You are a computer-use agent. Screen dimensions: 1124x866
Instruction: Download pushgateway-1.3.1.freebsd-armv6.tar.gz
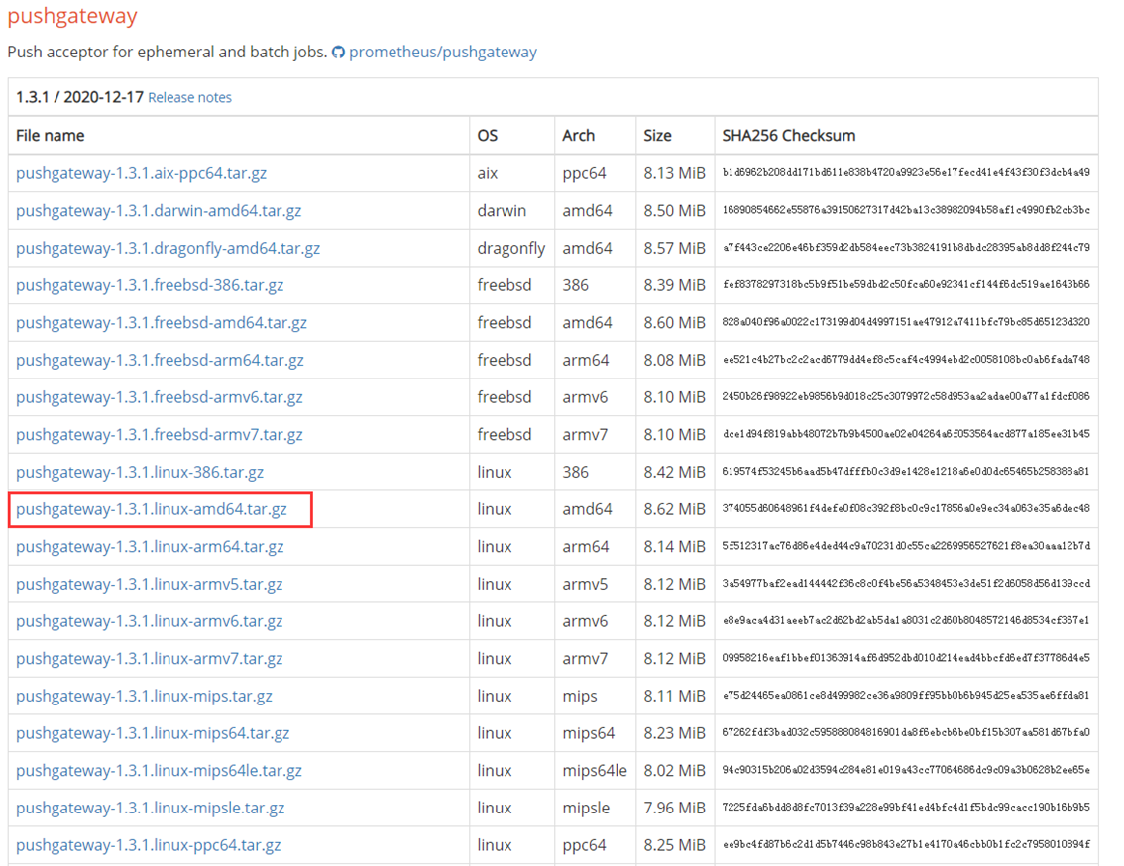pyautogui.click(x=160, y=397)
